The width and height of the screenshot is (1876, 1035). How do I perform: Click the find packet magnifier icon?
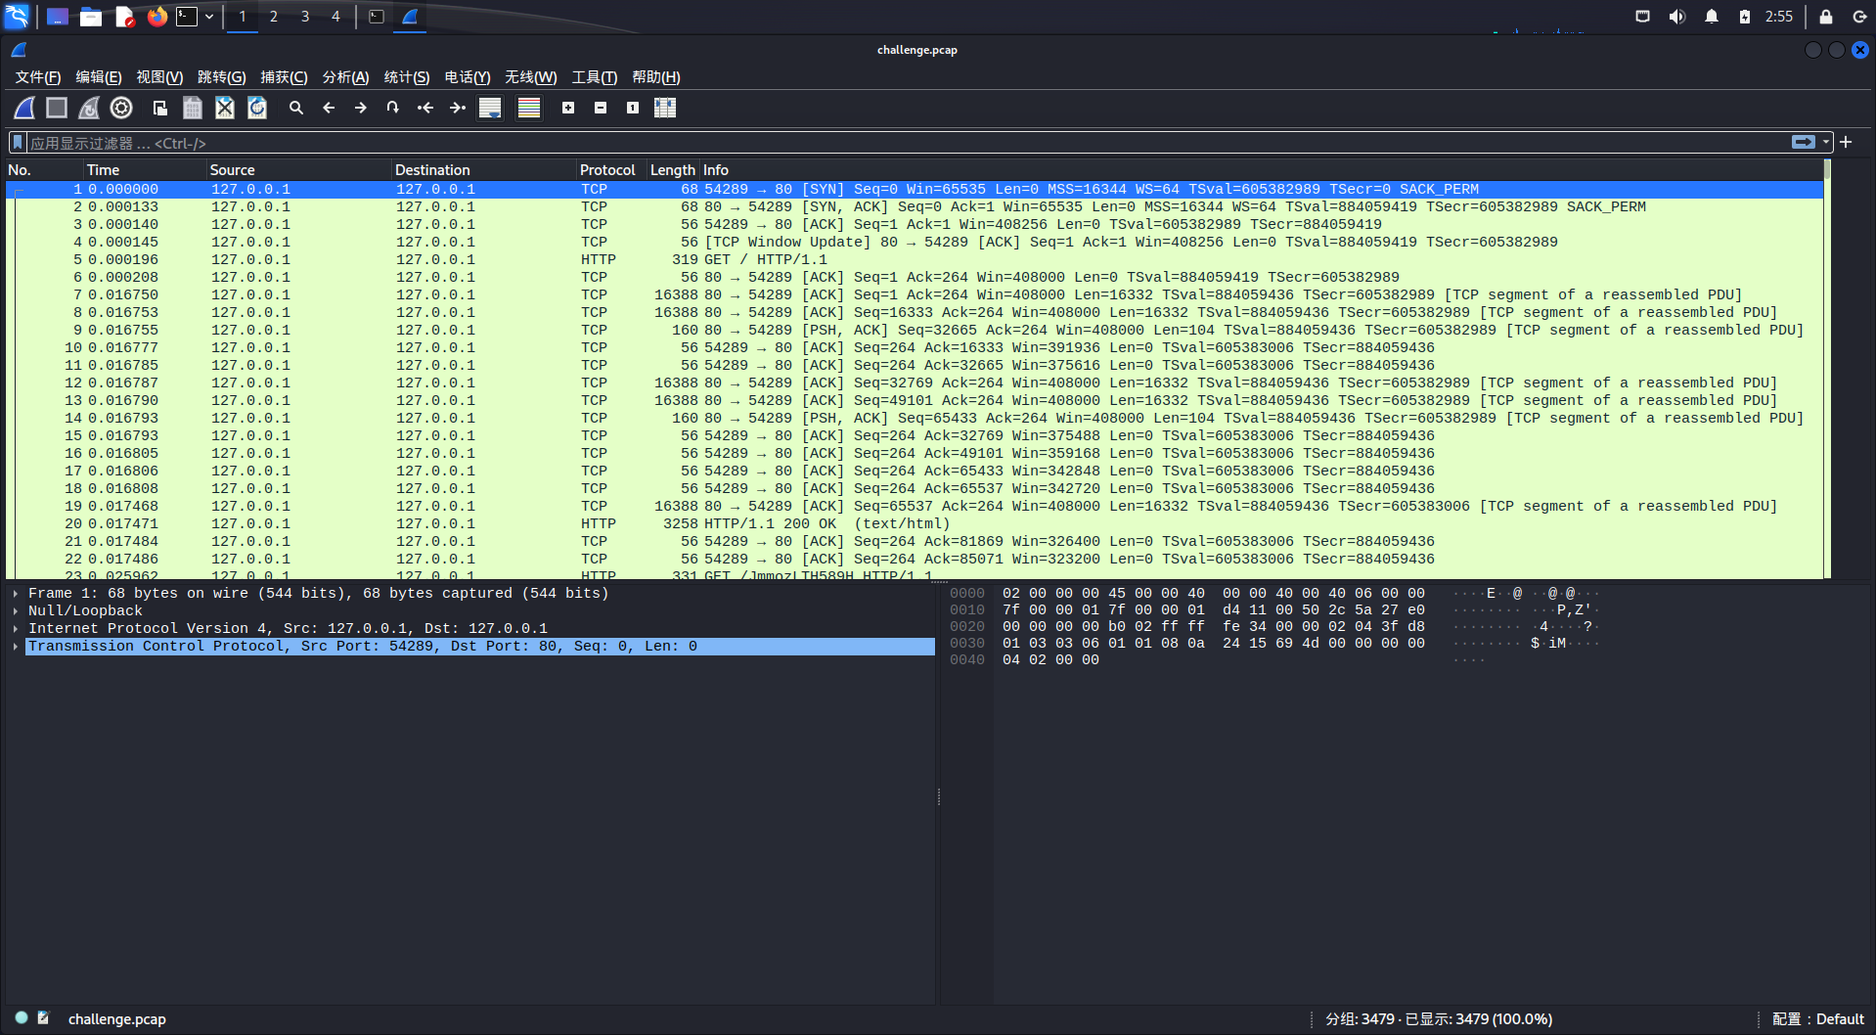(296, 108)
